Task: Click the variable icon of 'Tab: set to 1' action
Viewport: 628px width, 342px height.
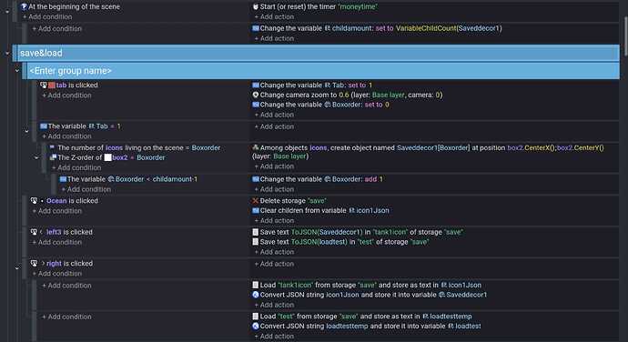Action: point(256,85)
